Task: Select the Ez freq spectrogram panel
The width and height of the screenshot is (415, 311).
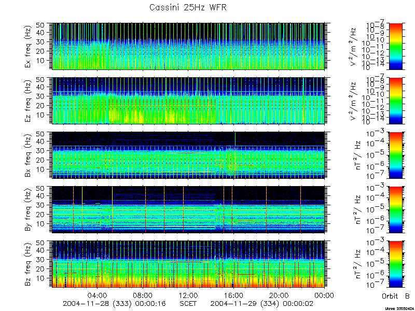Action: pos(188,101)
